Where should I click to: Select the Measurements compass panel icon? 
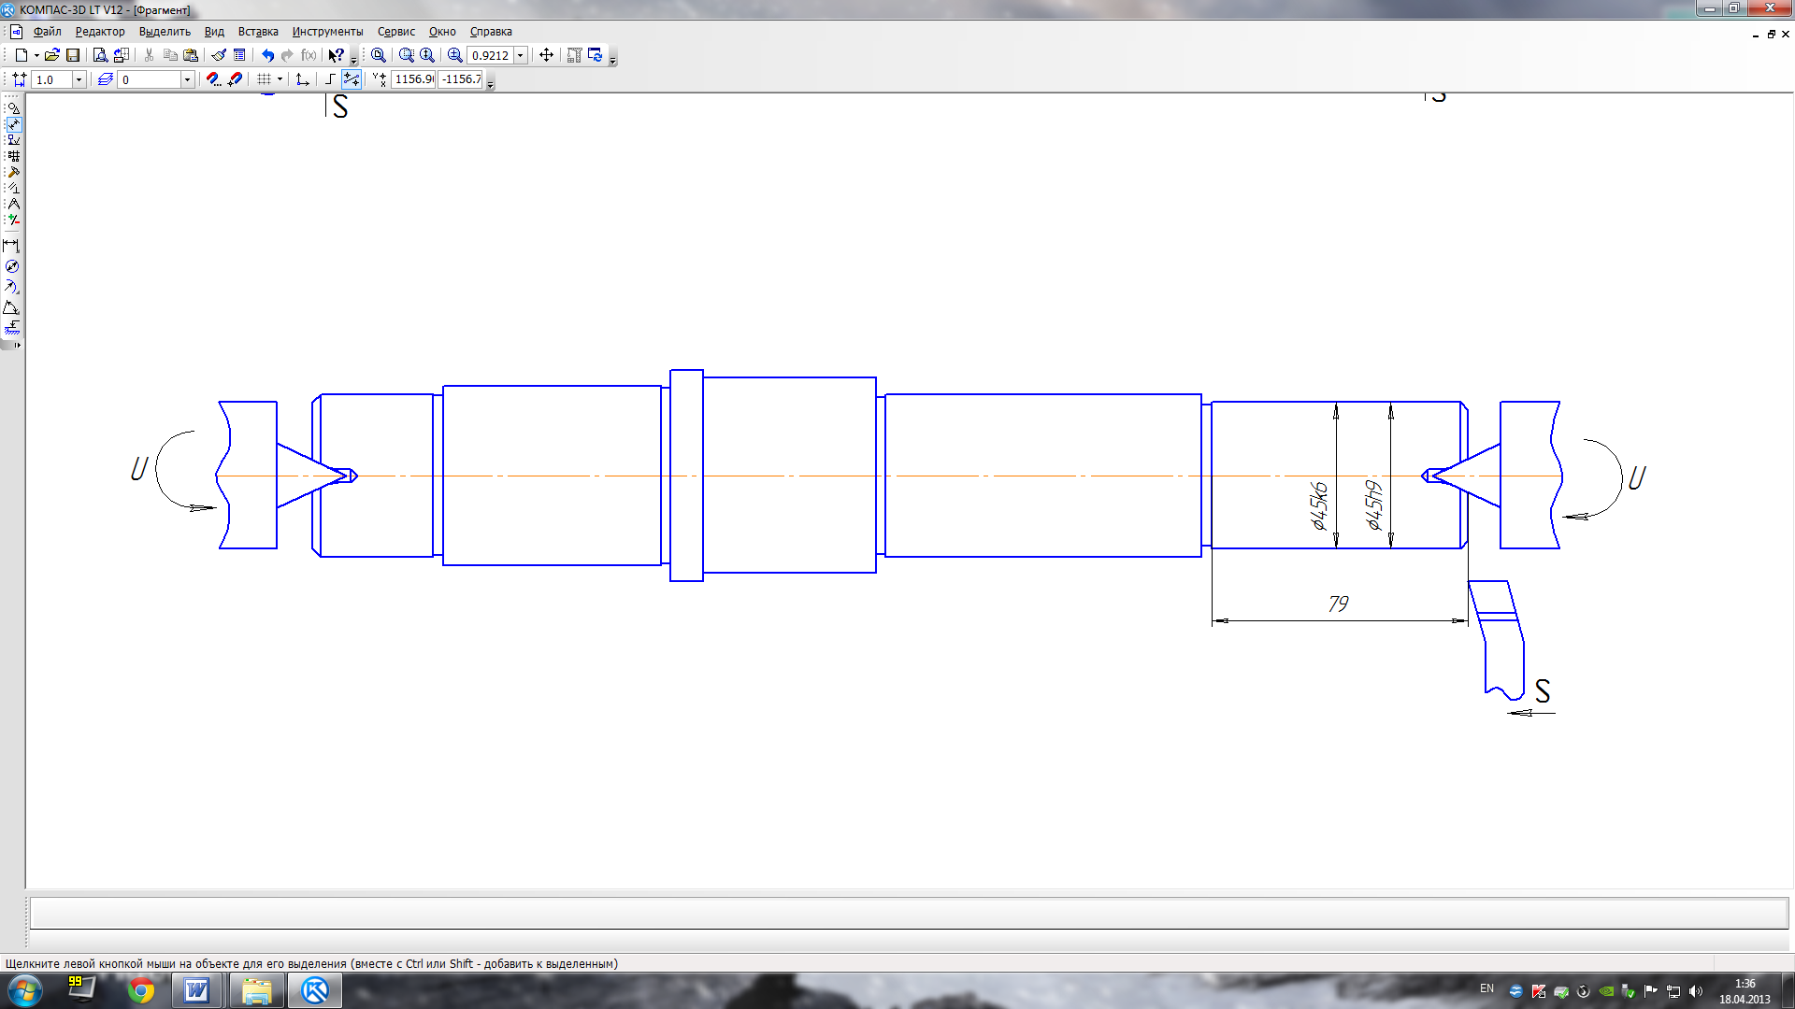(x=13, y=204)
